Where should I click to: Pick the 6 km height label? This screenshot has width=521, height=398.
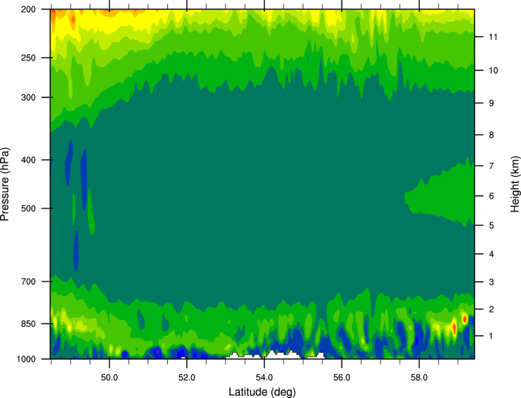pyautogui.click(x=492, y=196)
